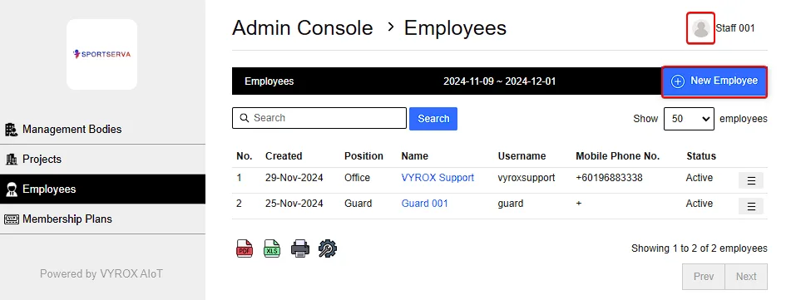Open Membership Plans in sidebar
The image size is (791, 300).
coord(103,219)
